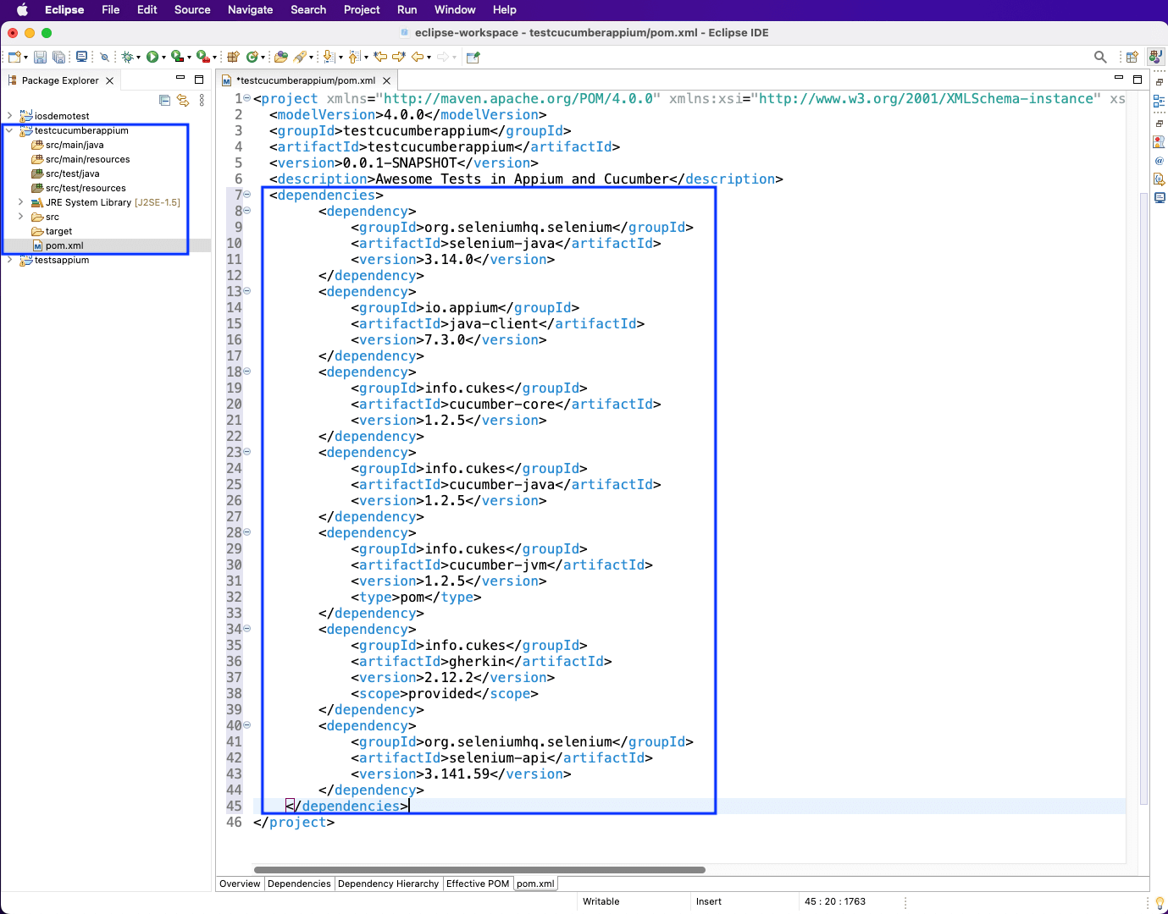Minimize the Package Explorer view

(x=180, y=78)
